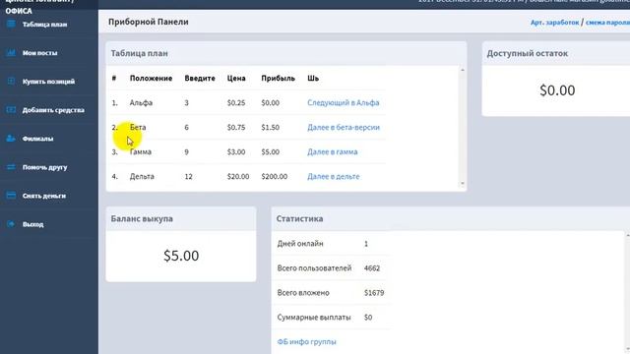Click the Помочь другу transfer icon
Viewport: 630px width, 354px height.
tap(11, 167)
